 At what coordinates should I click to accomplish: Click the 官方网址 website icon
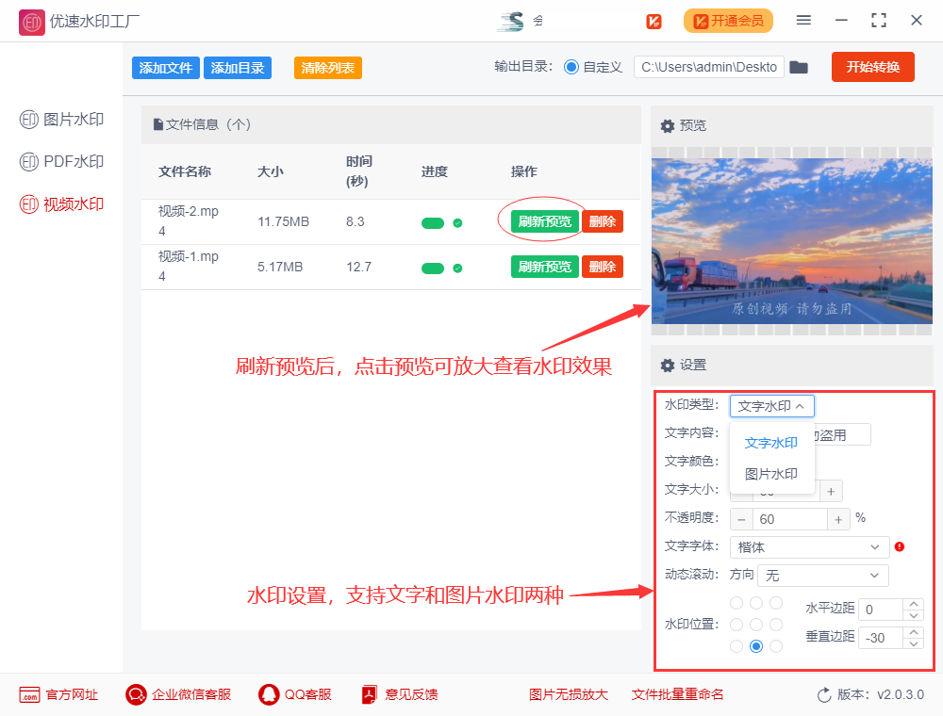pyautogui.click(x=29, y=694)
